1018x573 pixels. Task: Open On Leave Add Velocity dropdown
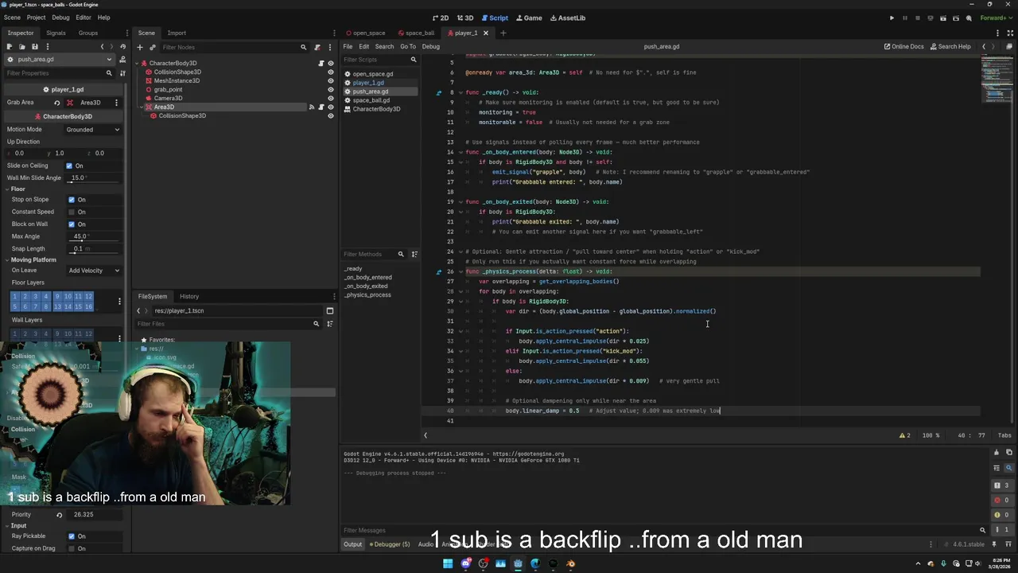pos(94,271)
